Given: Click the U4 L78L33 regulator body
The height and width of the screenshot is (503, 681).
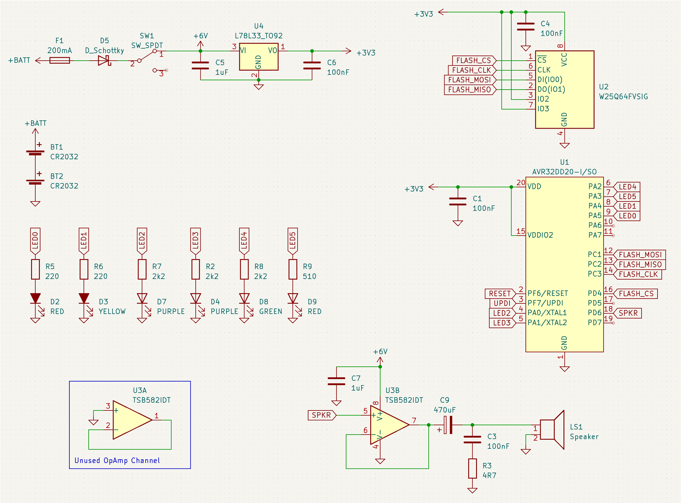Looking at the screenshot, I should click(259, 57).
